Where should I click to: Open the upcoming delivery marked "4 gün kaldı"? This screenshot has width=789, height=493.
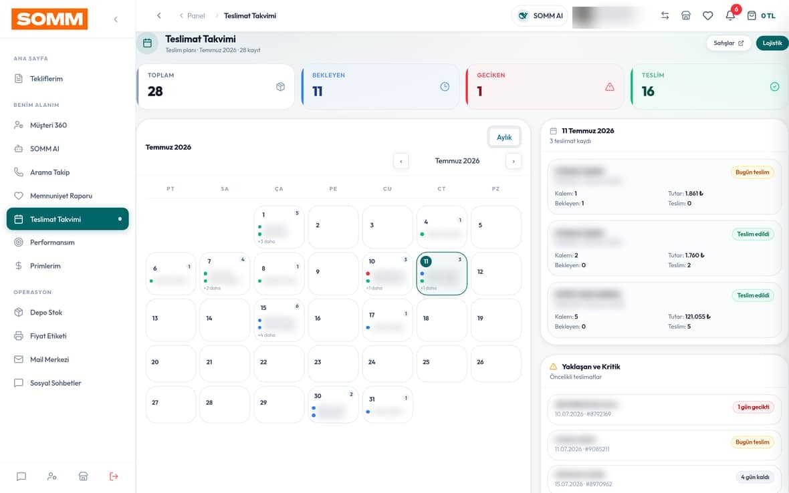point(664,479)
